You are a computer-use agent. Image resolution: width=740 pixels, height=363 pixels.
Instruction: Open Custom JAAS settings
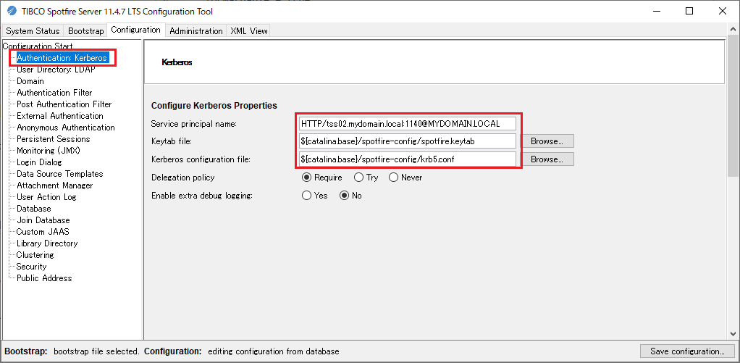[x=43, y=232]
